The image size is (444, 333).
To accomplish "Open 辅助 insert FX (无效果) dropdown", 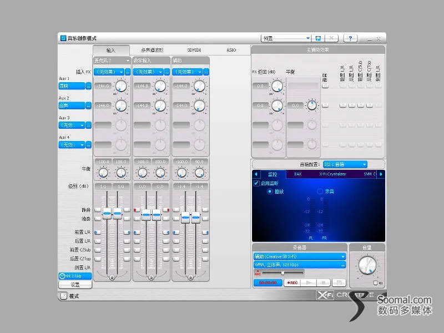I will pos(188,72).
